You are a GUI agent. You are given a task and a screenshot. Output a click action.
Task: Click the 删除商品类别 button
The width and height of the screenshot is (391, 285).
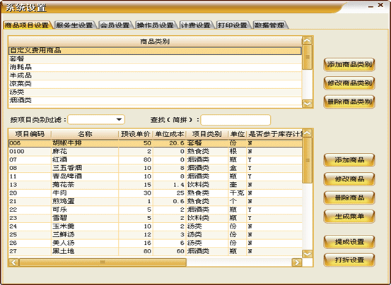[x=349, y=102]
